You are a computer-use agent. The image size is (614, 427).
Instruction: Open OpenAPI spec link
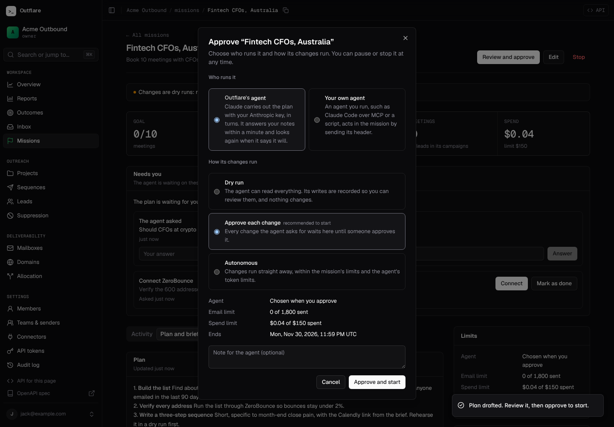34,393
